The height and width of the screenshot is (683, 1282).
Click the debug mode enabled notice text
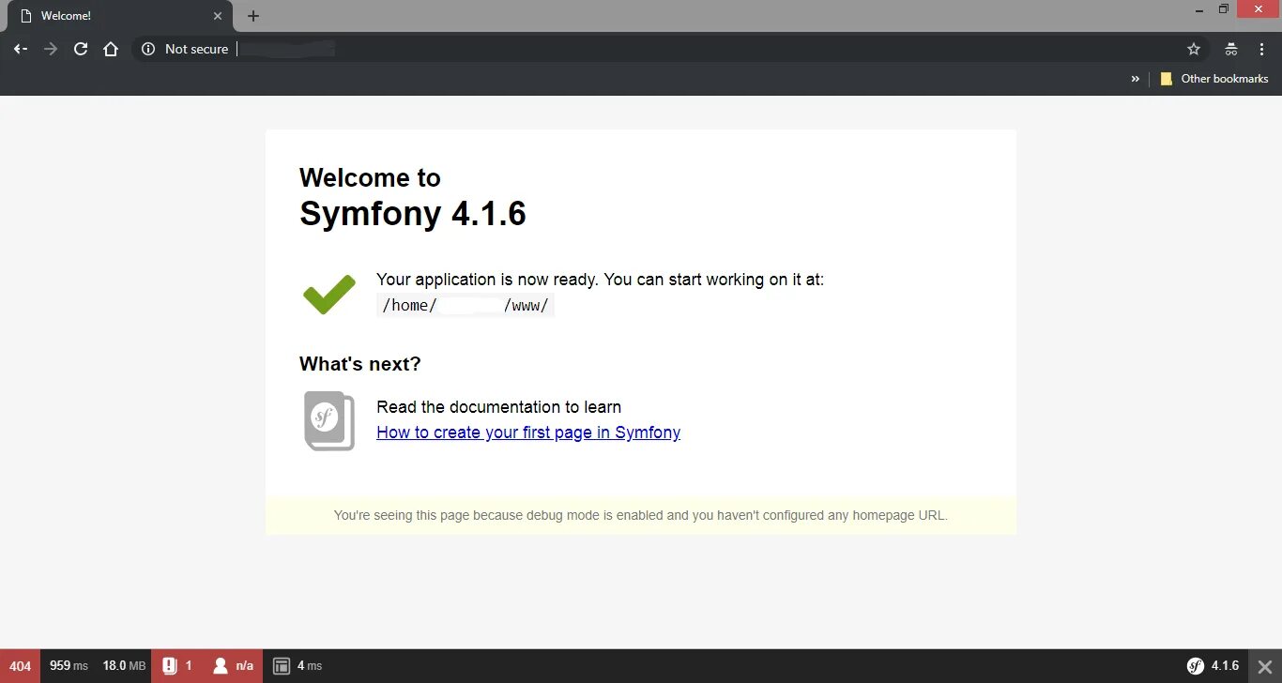(x=641, y=515)
